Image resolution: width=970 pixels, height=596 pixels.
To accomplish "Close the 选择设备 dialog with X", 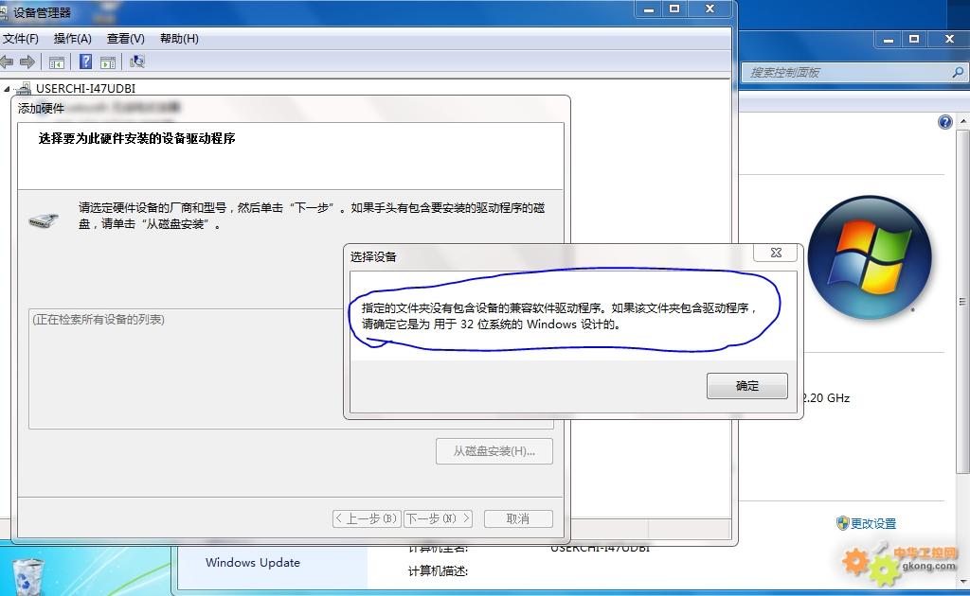I will 776,253.
